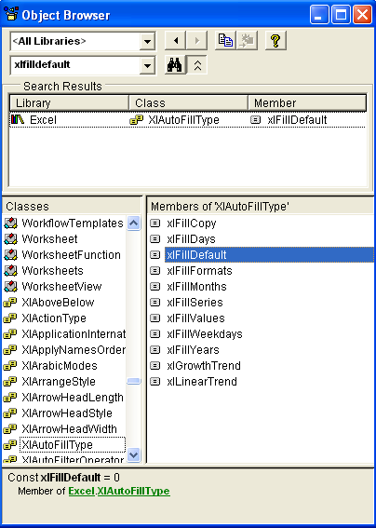Click inside the xlfilldefault search field
The width and height of the screenshot is (376, 528).
[x=75, y=65]
